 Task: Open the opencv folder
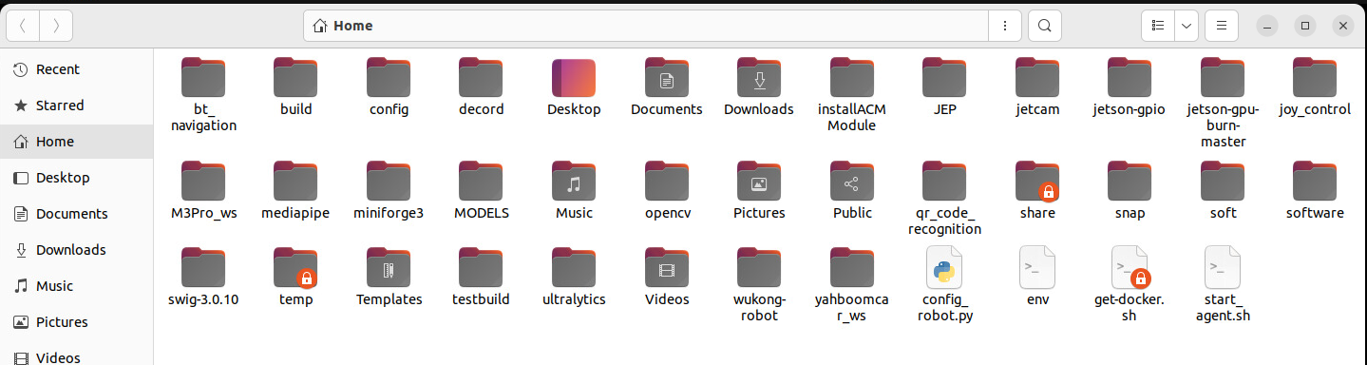(667, 182)
